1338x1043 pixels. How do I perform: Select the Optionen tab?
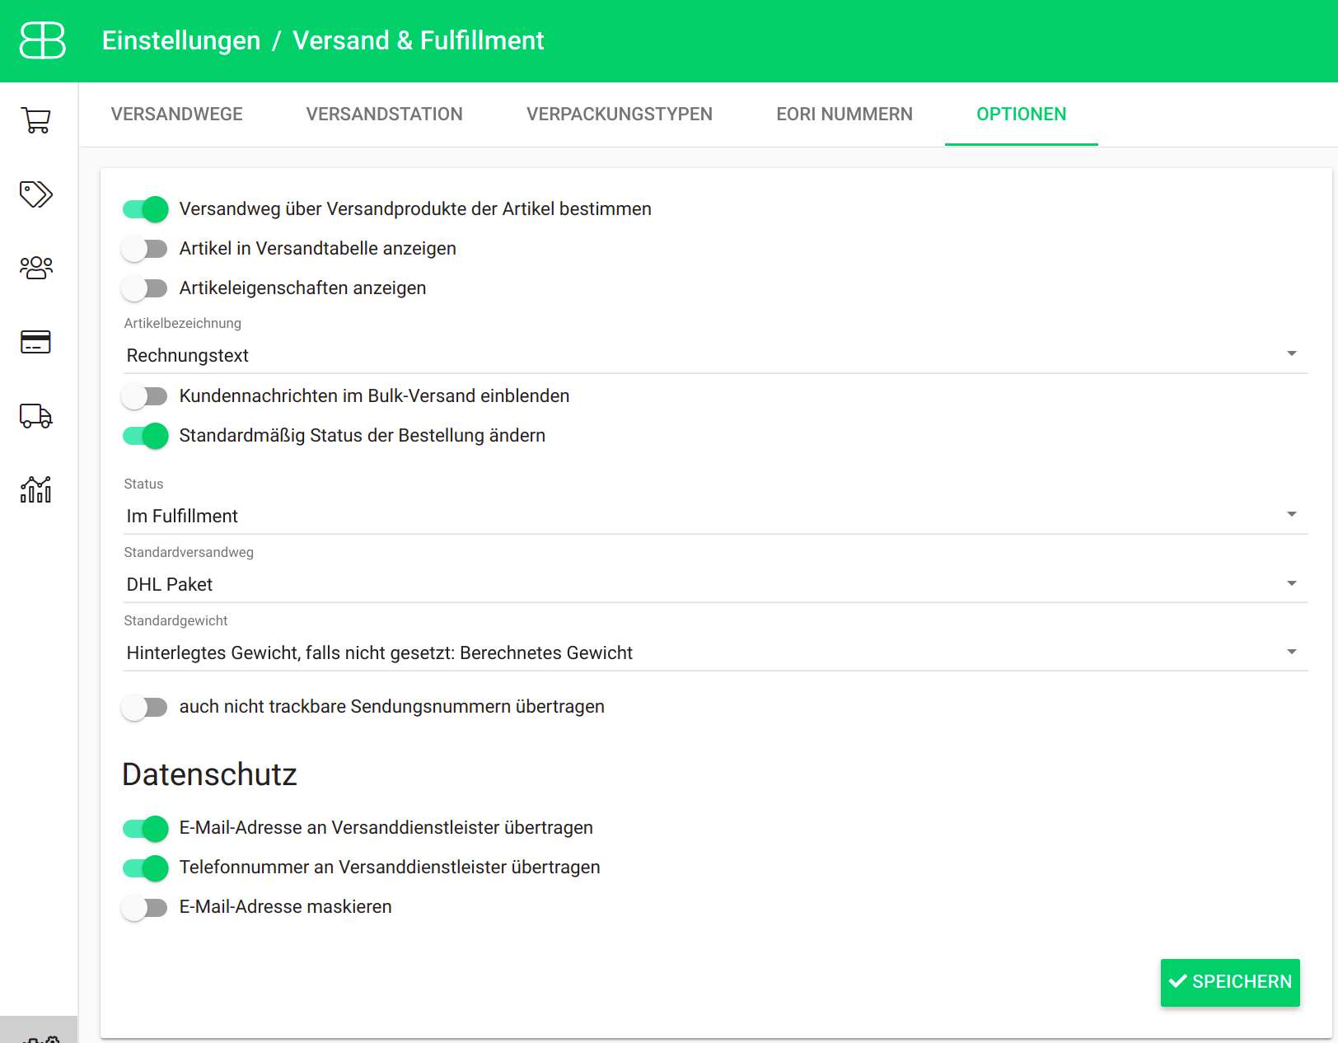[x=1022, y=115]
